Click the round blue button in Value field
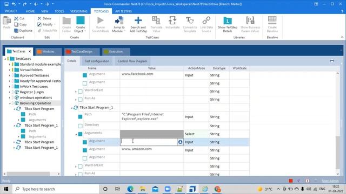This screenshot has width=346, height=194. pyautogui.click(x=180, y=142)
